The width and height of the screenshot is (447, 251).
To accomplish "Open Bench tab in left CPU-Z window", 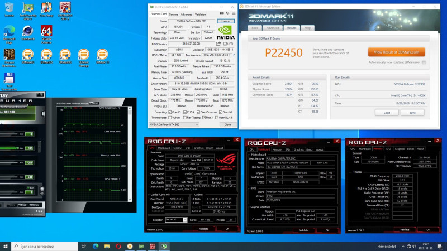I will (x=210, y=148).
